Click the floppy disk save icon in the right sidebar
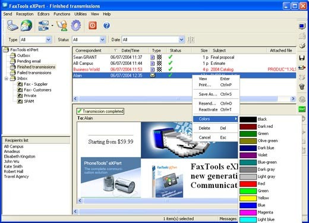This screenshot has width=309, height=223. click(302, 58)
